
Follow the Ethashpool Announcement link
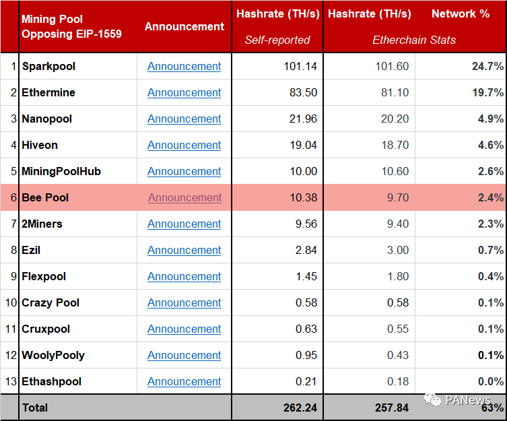pyautogui.click(x=184, y=381)
